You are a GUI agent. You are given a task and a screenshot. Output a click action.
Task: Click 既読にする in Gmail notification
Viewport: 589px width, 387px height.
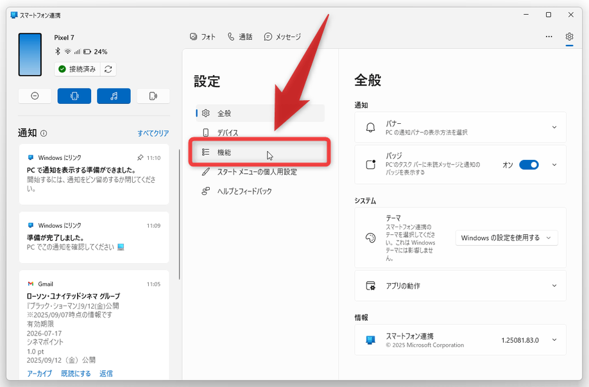[76, 374]
